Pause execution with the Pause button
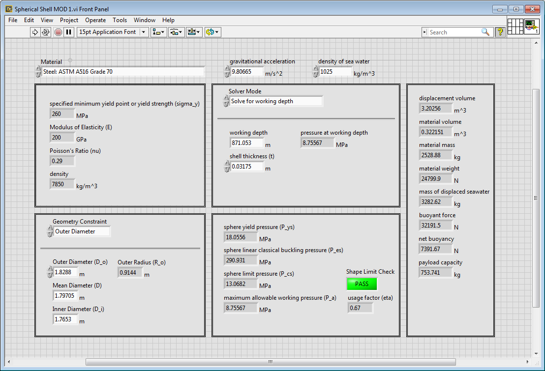The height and width of the screenshot is (371, 545). (x=69, y=32)
